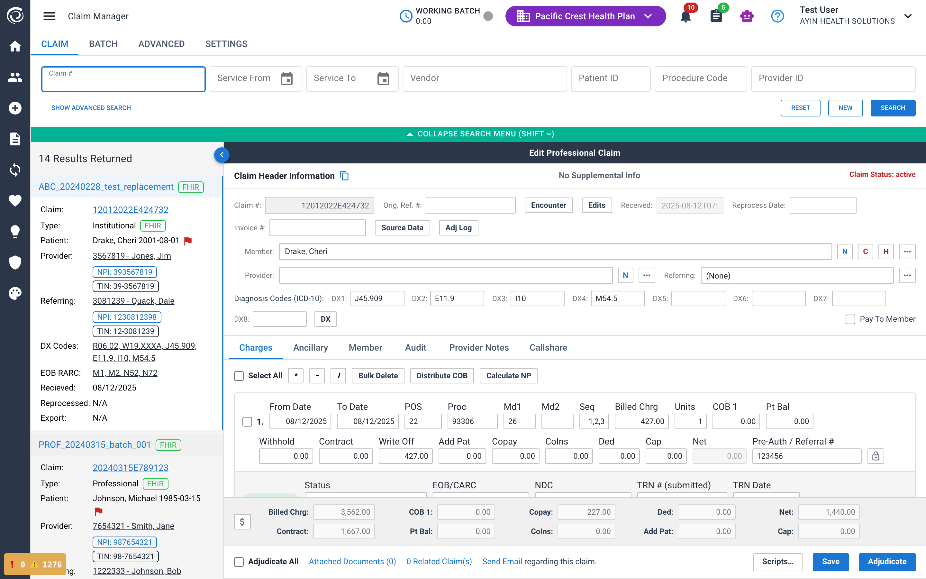Click the DX5 diagnosis code field
This screenshot has width=926, height=579.
[x=698, y=299]
